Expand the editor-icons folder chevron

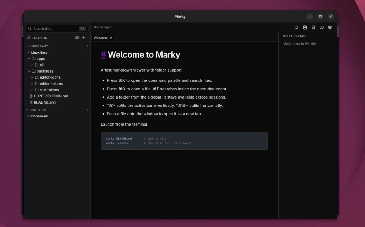click(x=32, y=77)
